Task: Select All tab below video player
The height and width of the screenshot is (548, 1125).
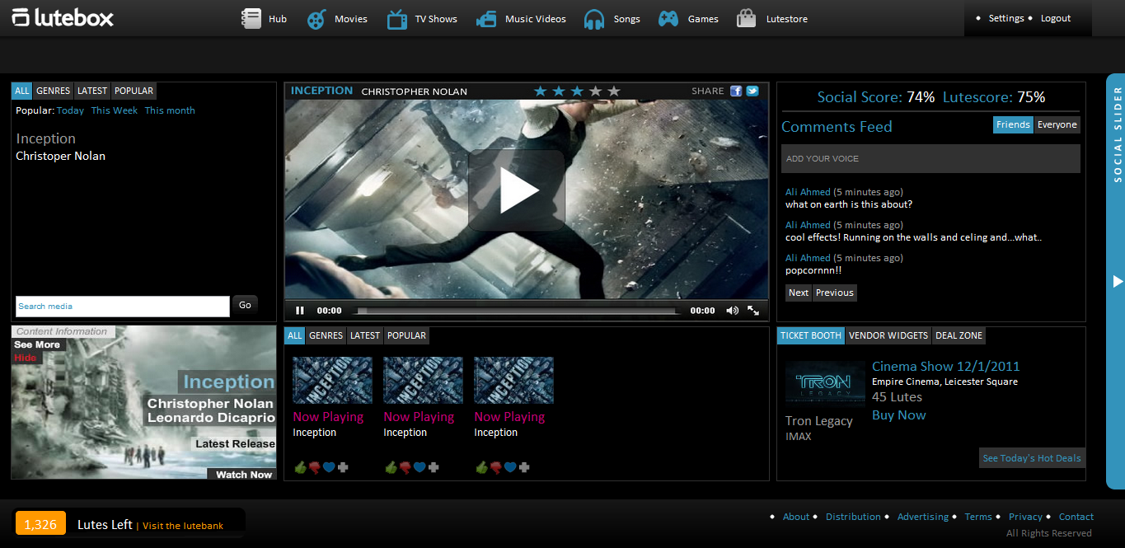Action: tap(294, 335)
